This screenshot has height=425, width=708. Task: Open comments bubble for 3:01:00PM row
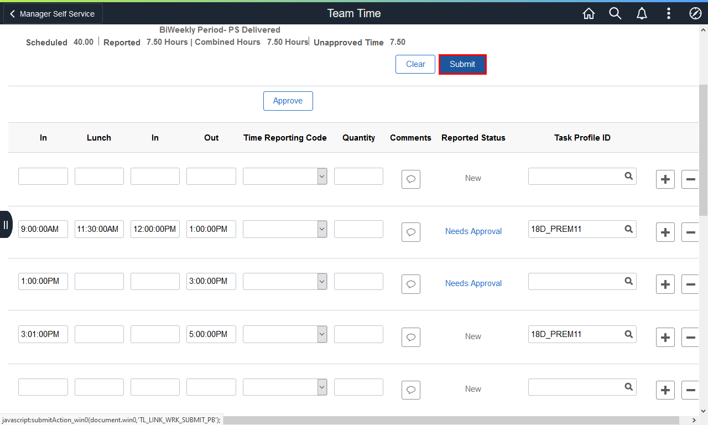click(x=411, y=337)
